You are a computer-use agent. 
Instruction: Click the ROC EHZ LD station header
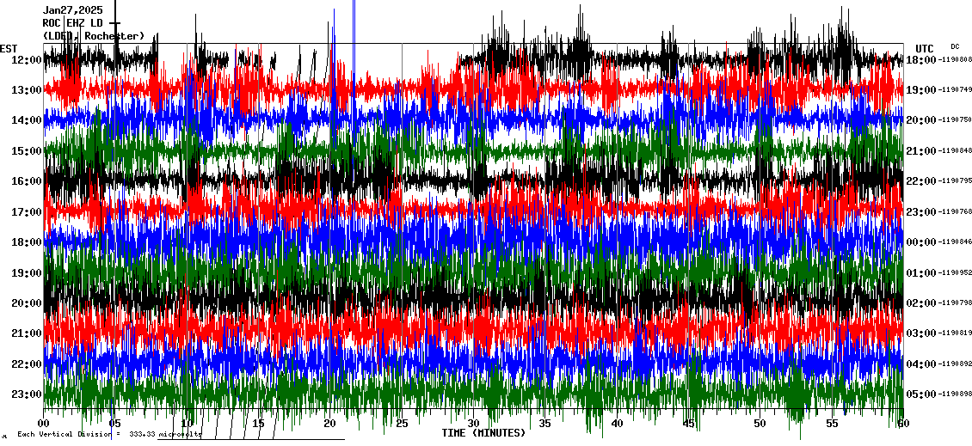click(x=73, y=22)
